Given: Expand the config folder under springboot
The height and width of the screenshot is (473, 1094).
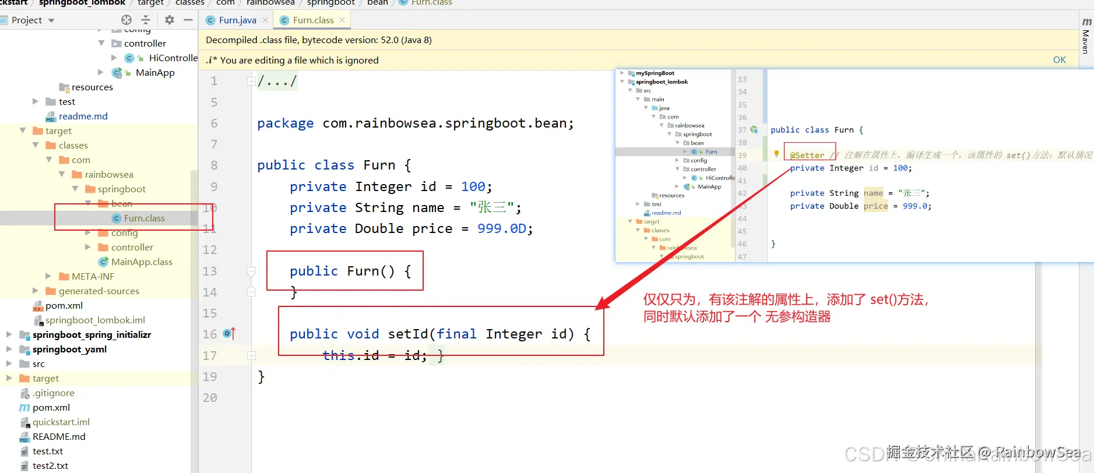Looking at the screenshot, I should [88, 232].
